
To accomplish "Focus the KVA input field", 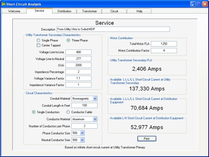I will (x=78, y=65).
